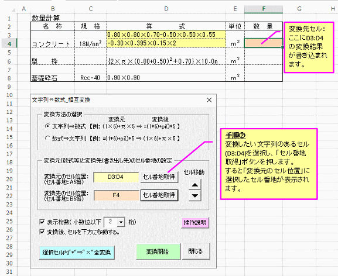The height and width of the screenshot is (276, 338).
Task: Toggle 変換後、セルを下方に移動する checkbox
Action: [x=42, y=232]
